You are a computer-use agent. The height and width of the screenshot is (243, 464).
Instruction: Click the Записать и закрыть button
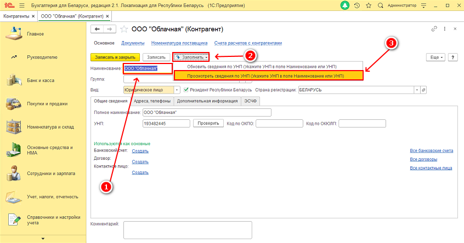point(115,57)
